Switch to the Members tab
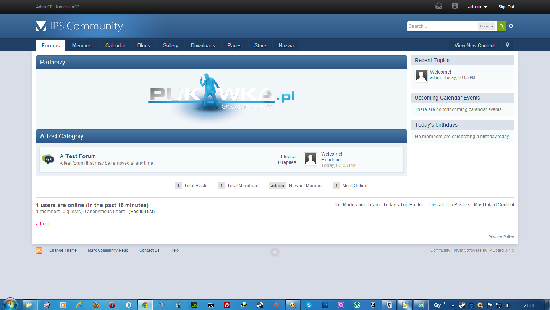The height and width of the screenshot is (310, 550). click(82, 45)
